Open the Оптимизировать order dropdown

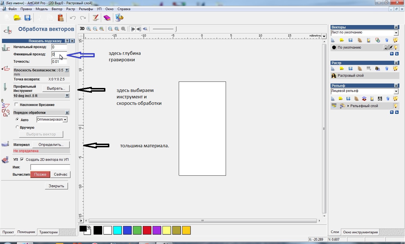click(65, 120)
